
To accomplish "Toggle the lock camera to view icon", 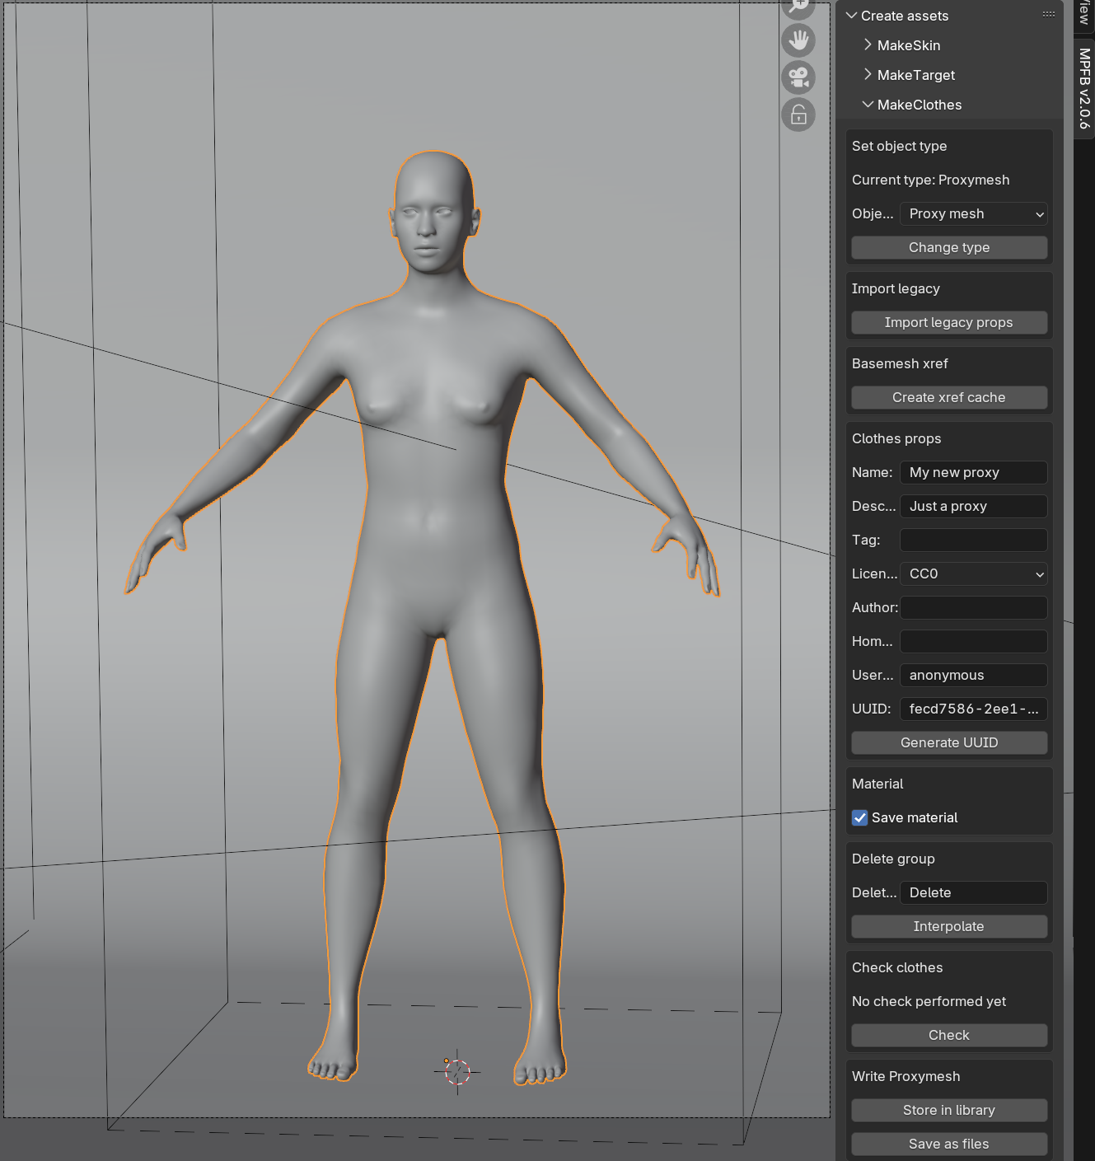I will tap(798, 115).
